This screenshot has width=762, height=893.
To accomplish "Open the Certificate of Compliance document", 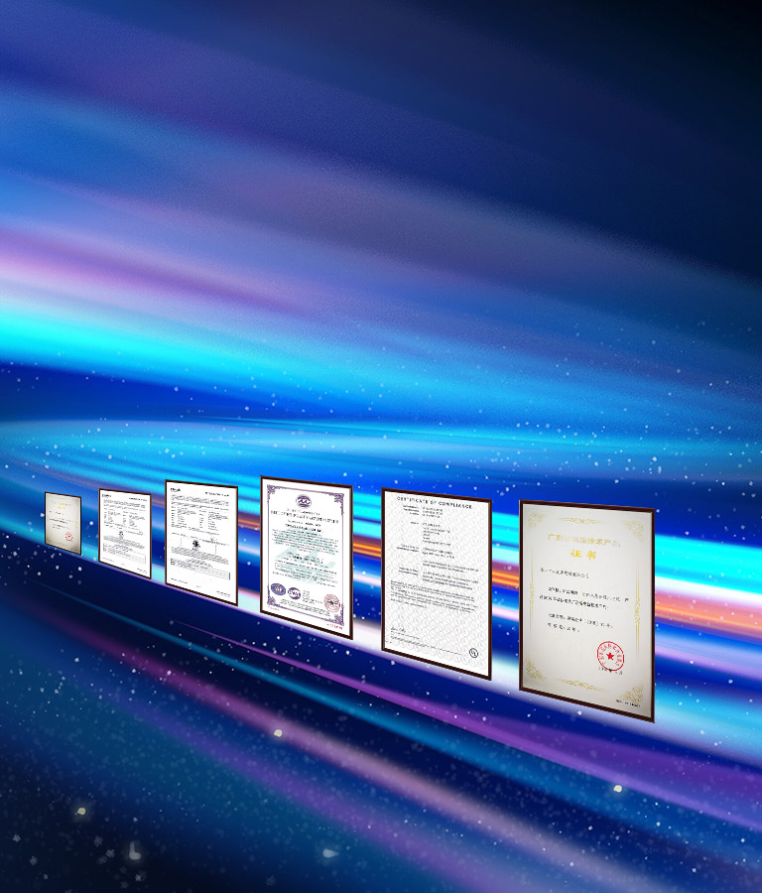I will pyautogui.click(x=437, y=583).
